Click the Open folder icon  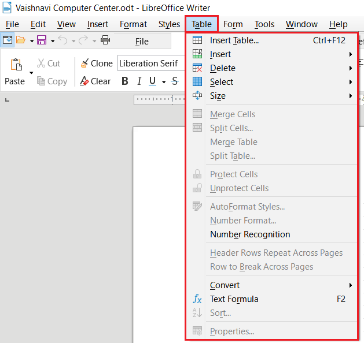pos(21,40)
